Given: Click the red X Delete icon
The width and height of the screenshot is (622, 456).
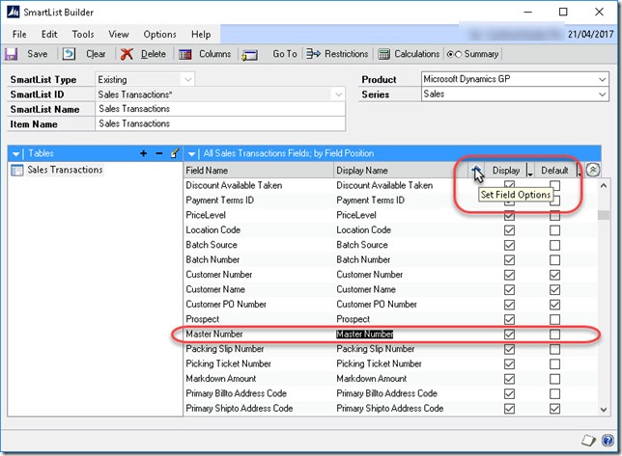Looking at the screenshot, I should (127, 54).
